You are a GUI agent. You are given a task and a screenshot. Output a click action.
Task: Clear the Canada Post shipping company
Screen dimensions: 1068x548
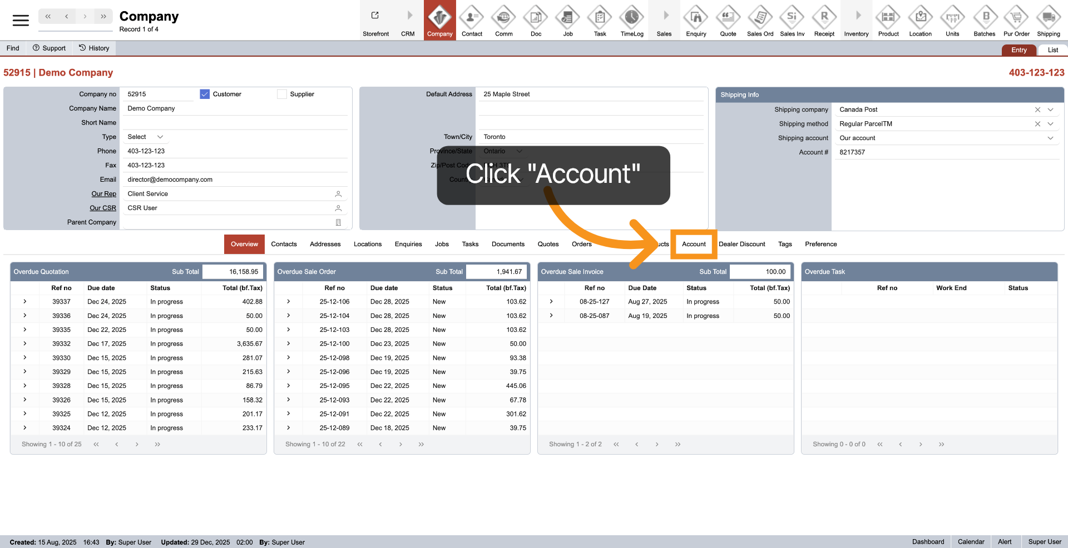(x=1037, y=110)
